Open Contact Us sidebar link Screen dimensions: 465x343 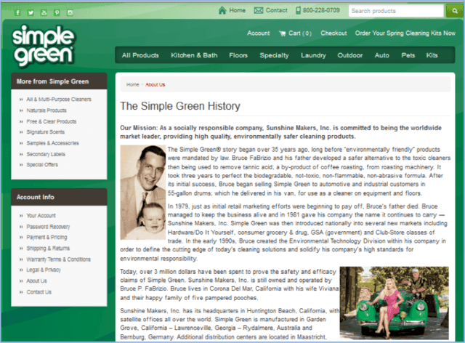(x=39, y=292)
